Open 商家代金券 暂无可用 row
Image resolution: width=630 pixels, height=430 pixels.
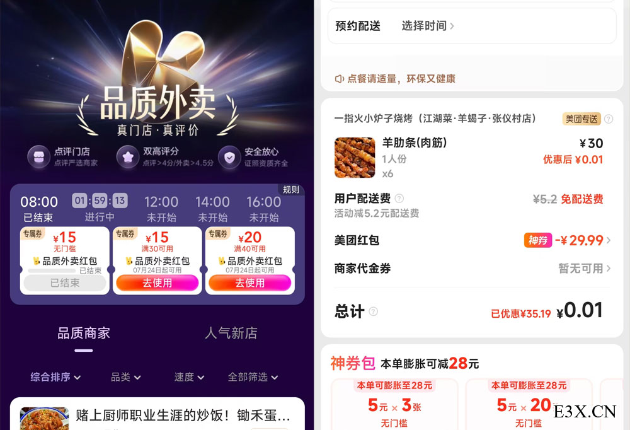[x=472, y=269]
